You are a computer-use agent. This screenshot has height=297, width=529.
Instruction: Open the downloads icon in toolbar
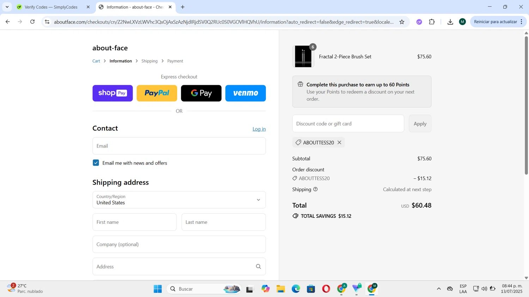(450, 22)
